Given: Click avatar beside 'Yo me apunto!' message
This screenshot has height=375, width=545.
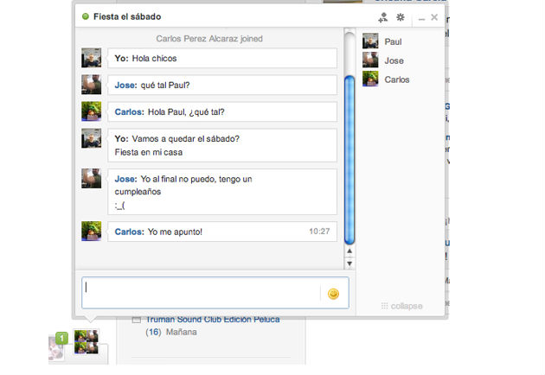Looking at the screenshot, I should tap(92, 231).
